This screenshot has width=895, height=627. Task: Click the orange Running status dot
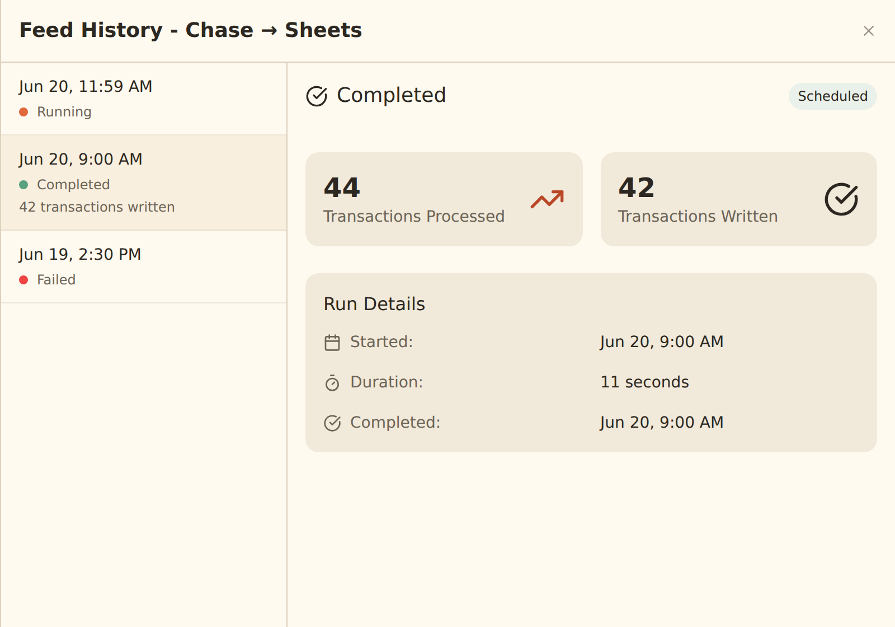(23, 112)
